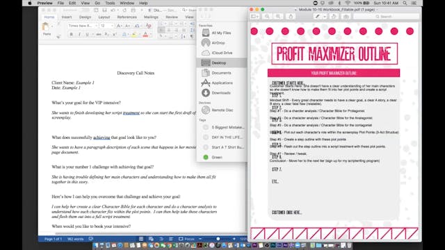Toggle Strikethrough formatting in Word
Screen dimensions: 445x250
click(x=99, y=34)
